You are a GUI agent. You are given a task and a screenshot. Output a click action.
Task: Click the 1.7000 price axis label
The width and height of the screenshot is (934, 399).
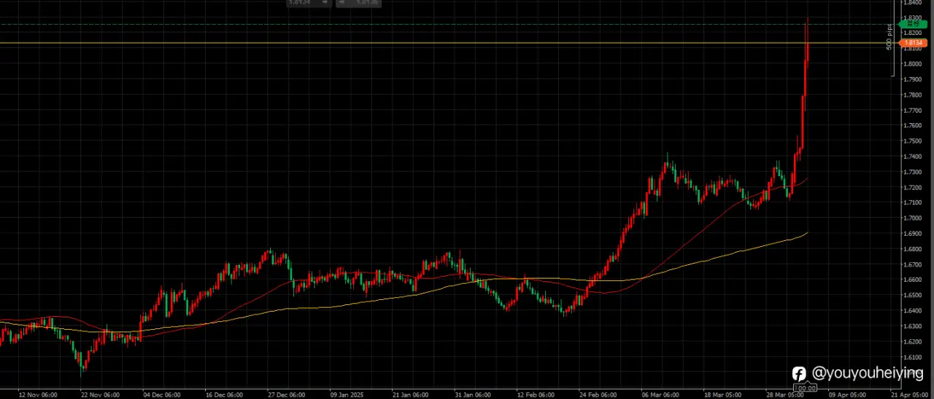[x=913, y=218]
